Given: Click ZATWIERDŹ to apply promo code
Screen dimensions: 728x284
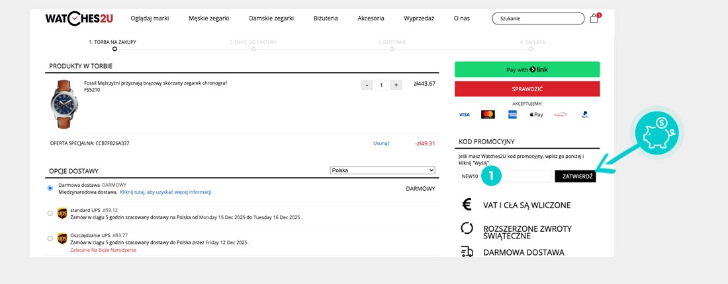Looking at the screenshot, I should pos(576,176).
